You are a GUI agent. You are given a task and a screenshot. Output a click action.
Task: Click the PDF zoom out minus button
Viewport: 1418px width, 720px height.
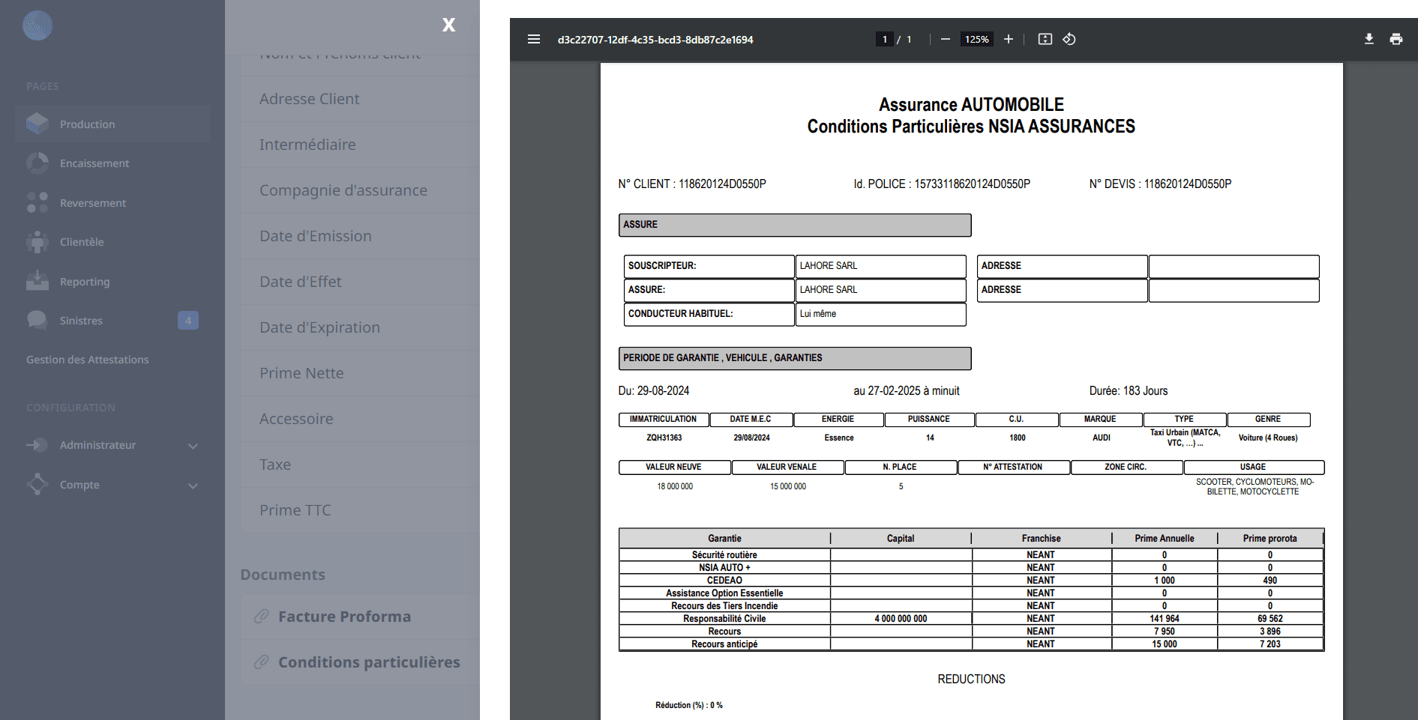point(945,39)
